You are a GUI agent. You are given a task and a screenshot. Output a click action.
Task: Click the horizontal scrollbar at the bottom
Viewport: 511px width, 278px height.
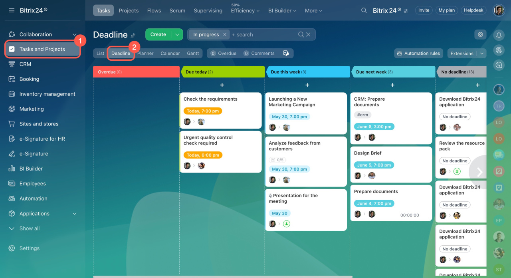point(223,276)
